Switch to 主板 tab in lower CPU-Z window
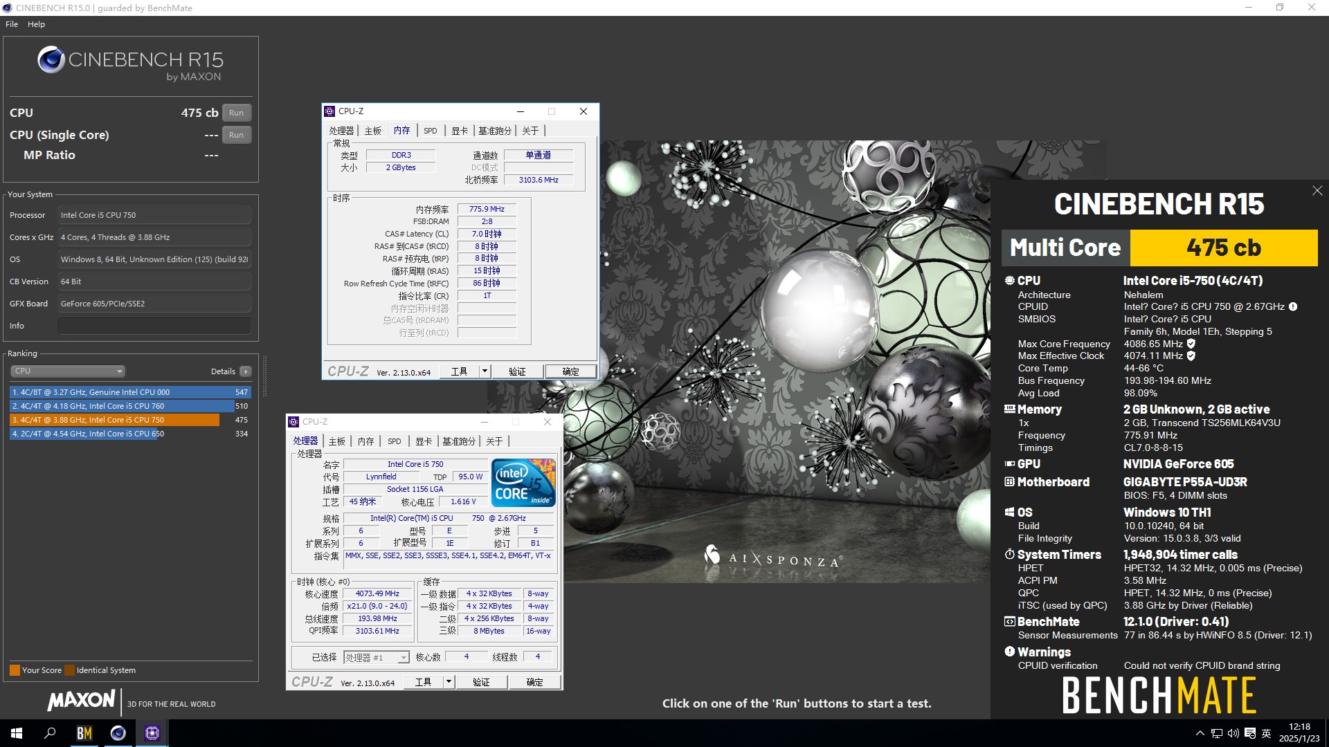The image size is (1329, 747). point(337,441)
